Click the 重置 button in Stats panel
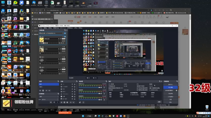This screenshot has height=118, width=211. [x=159, y=102]
